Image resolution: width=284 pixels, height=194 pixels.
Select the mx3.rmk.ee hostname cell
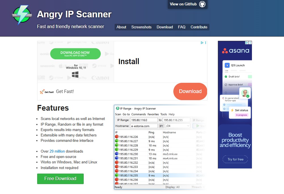pos(170,154)
